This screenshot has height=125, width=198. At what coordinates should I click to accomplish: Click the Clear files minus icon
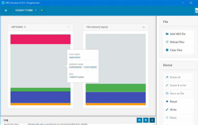(x=167, y=50)
